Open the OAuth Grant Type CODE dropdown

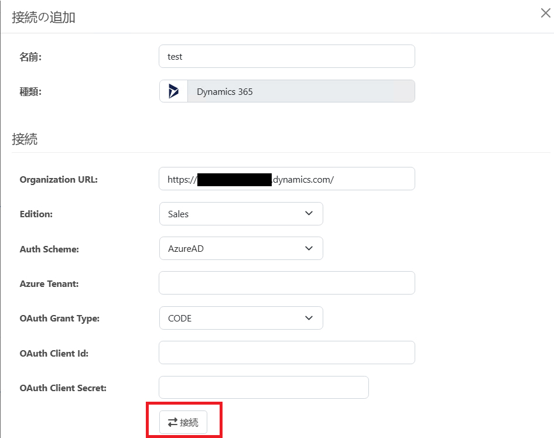[241, 318]
